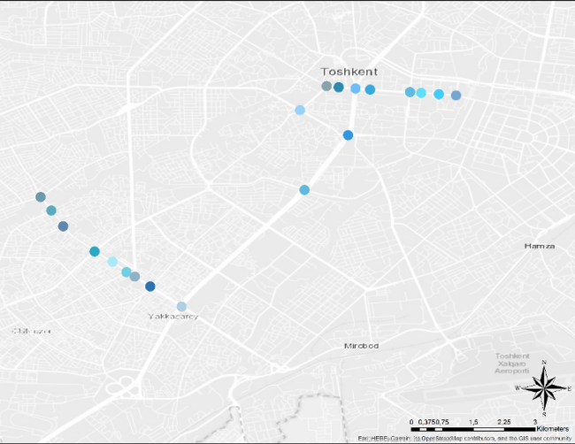The image size is (575, 444).
Task: Click the easternmost point of the northern row
Action: 456,96
